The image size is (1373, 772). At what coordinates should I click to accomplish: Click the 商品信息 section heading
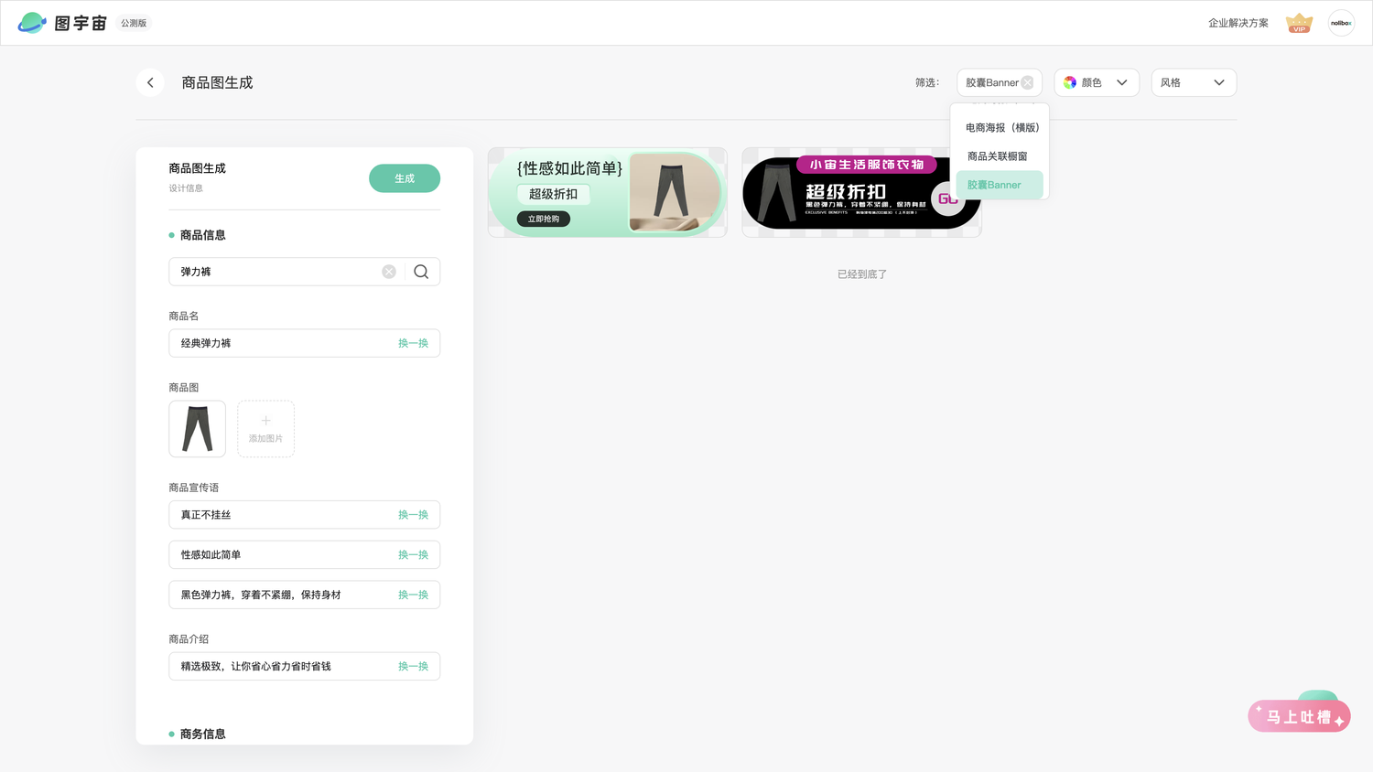point(202,235)
